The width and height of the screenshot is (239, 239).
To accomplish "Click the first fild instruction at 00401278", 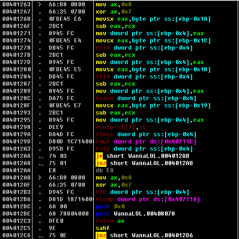I will pyautogui.click(x=144, y=48).
